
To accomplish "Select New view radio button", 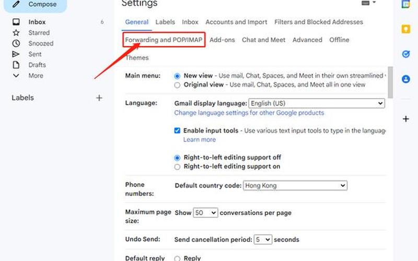I will pos(177,76).
